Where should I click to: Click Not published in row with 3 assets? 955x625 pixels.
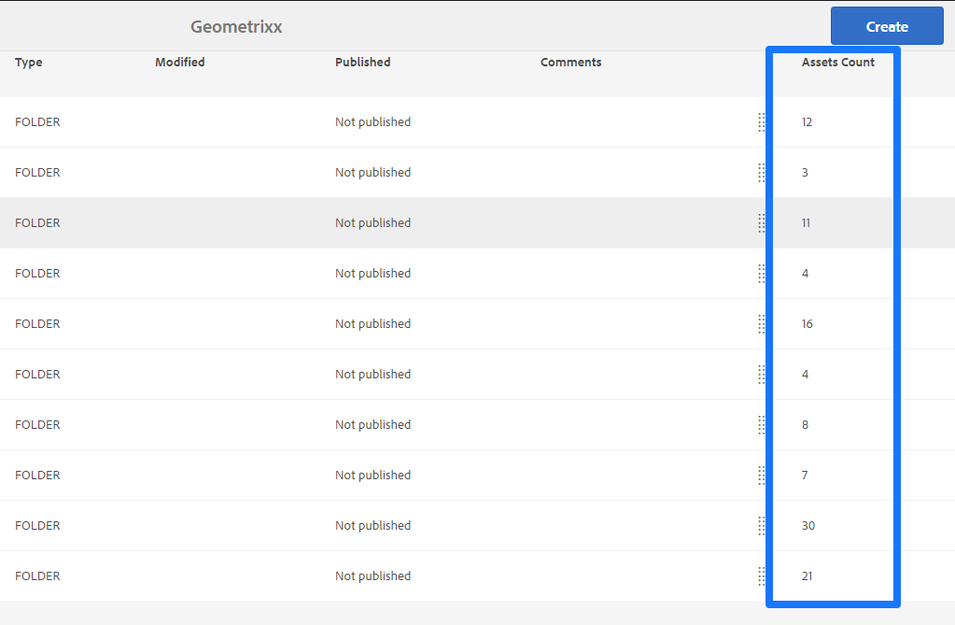[372, 173]
